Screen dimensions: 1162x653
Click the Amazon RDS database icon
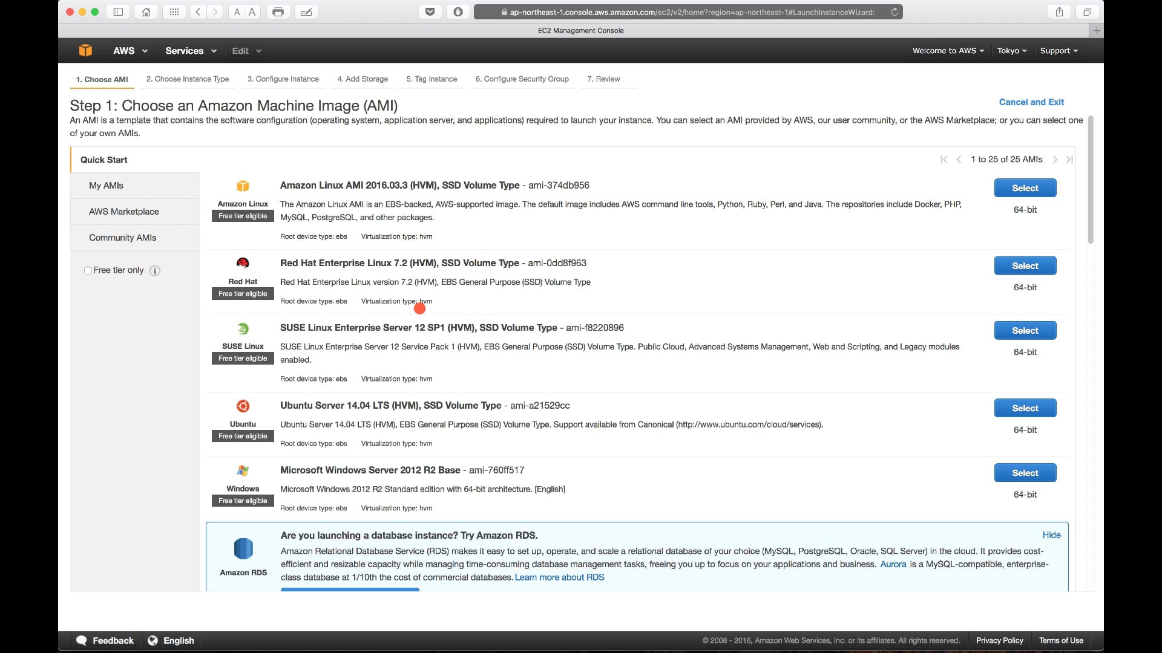pos(243,549)
